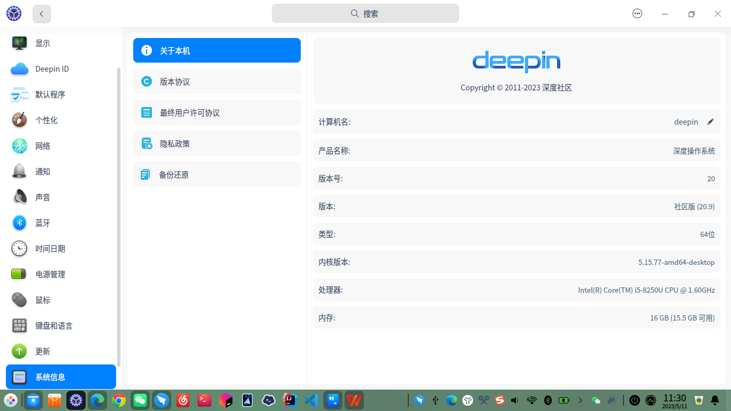Open 个性化 settings
The height and width of the screenshot is (411, 731).
(61, 120)
